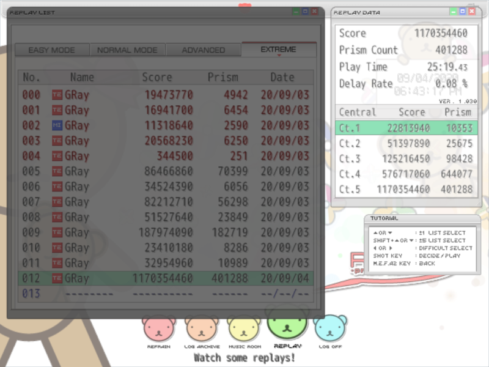The width and height of the screenshot is (489, 367).
Task: Switch to the Normal Mode tab
Action: (x=127, y=50)
